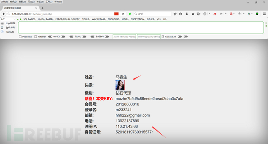Click the red globe extension icon

point(231,14)
